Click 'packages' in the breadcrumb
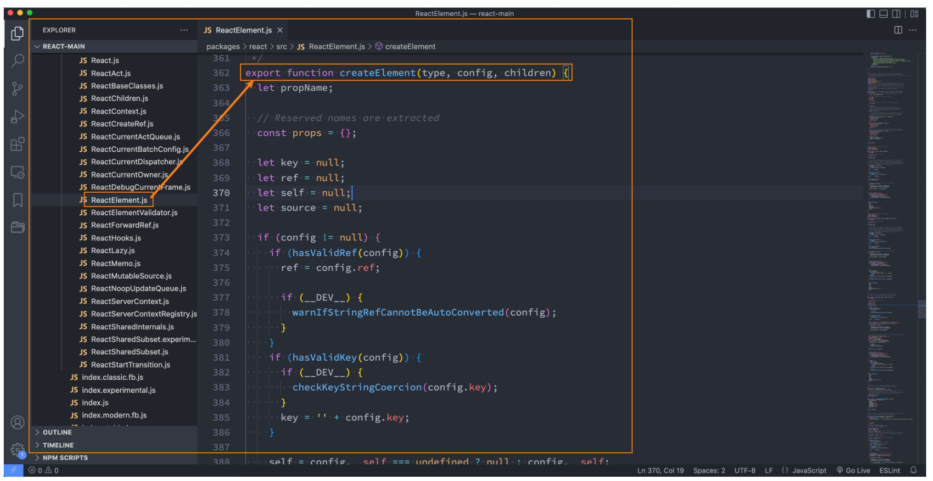The image size is (933, 481). tap(223, 47)
